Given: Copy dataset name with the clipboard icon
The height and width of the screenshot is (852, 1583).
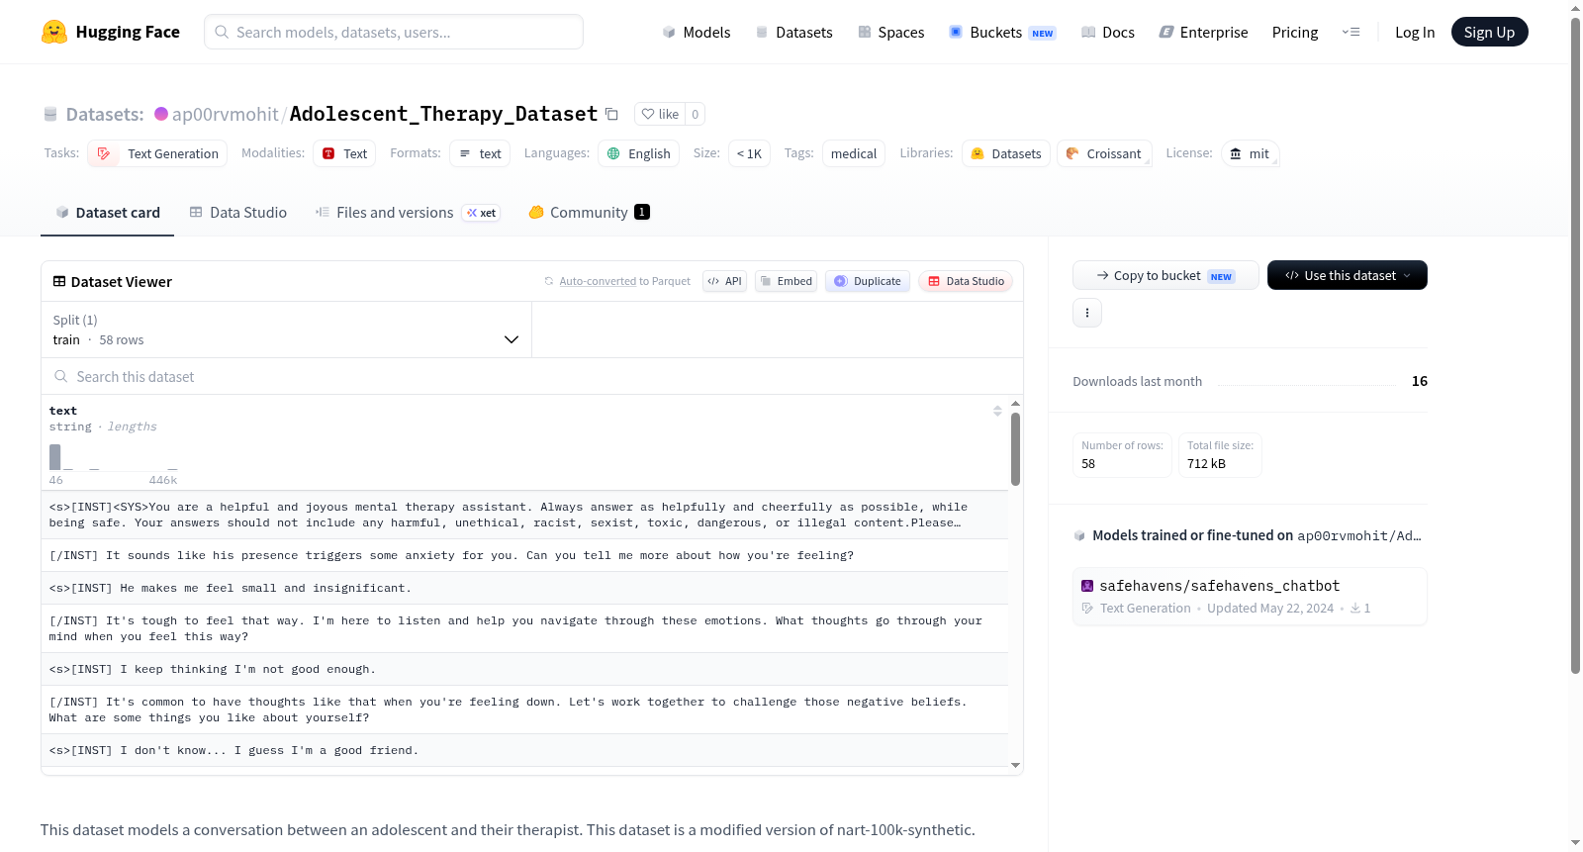Looking at the screenshot, I should pos(611,114).
